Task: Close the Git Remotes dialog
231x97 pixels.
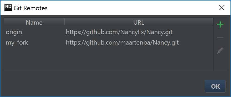Action: 222,8
